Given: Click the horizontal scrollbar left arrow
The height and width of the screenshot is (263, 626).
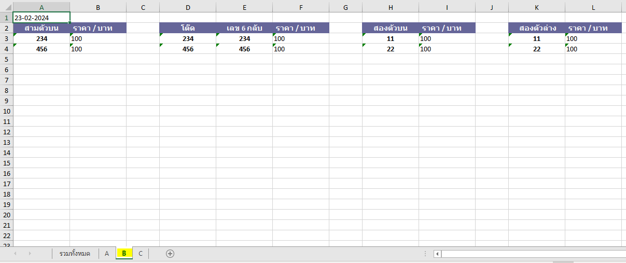Looking at the screenshot, I should tap(437, 254).
